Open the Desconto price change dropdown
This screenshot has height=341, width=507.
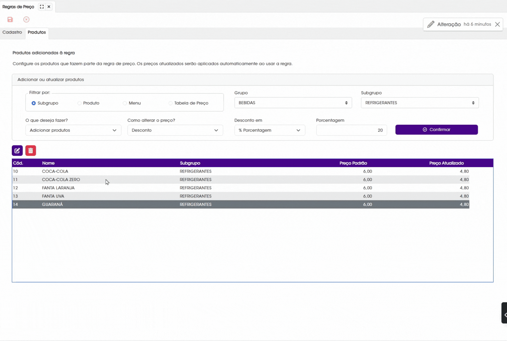point(175,130)
